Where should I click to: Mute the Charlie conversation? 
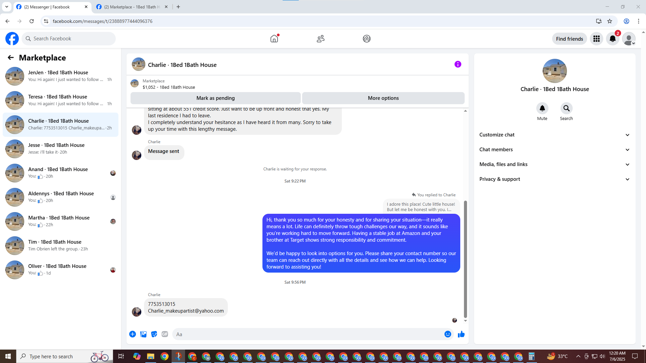pos(542,109)
